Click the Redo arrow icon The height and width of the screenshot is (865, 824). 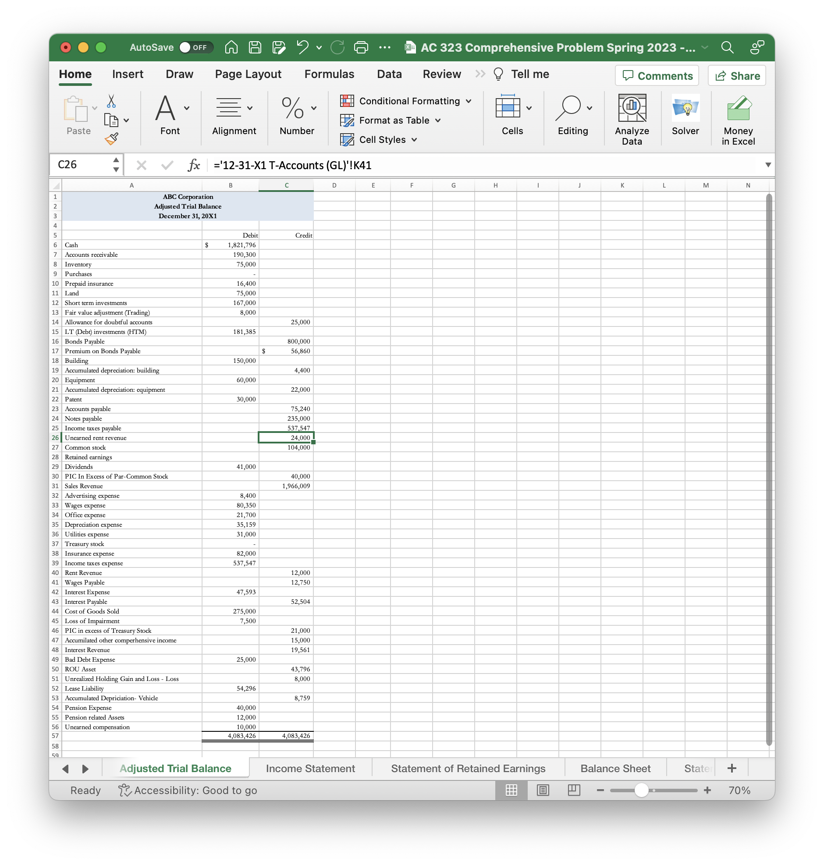(337, 47)
